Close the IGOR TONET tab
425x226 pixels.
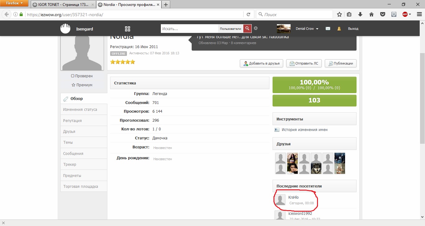pos(93,5)
